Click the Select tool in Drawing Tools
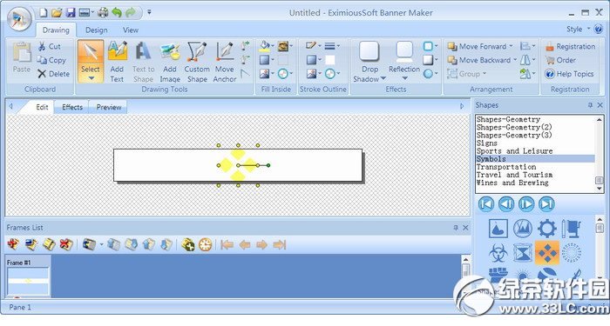The width and height of the screenshot is (610, 326). 91,62
